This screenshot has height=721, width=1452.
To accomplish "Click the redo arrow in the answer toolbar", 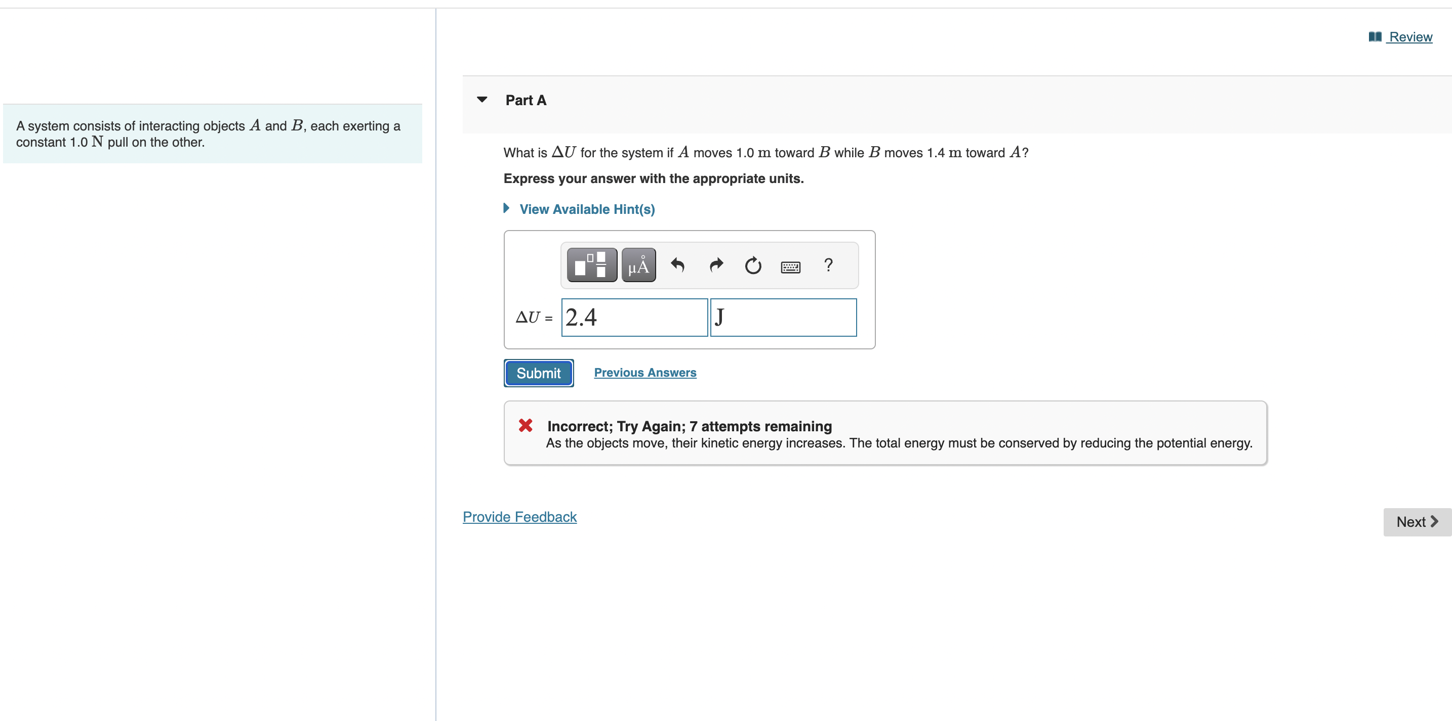I will tap(715, 264).
